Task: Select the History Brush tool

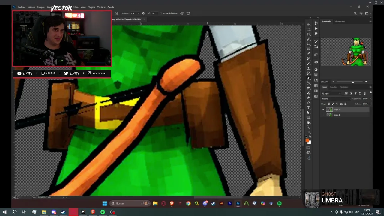Action: (308, 73)
